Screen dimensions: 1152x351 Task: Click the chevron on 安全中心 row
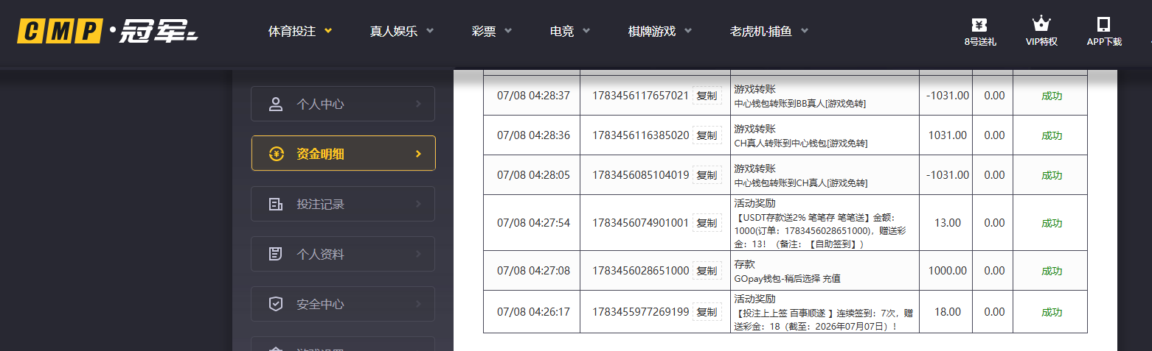pos(418,304)
